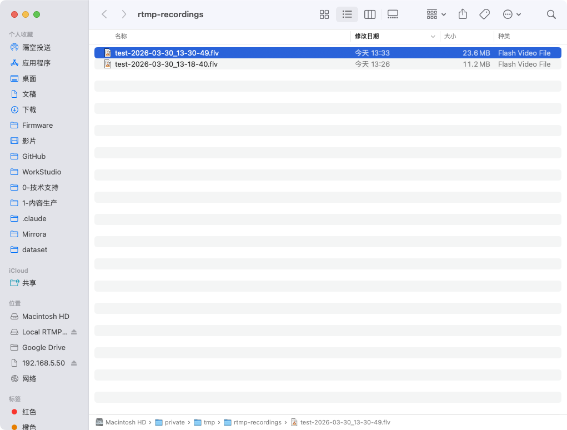Switch to column view

[370, 14]
